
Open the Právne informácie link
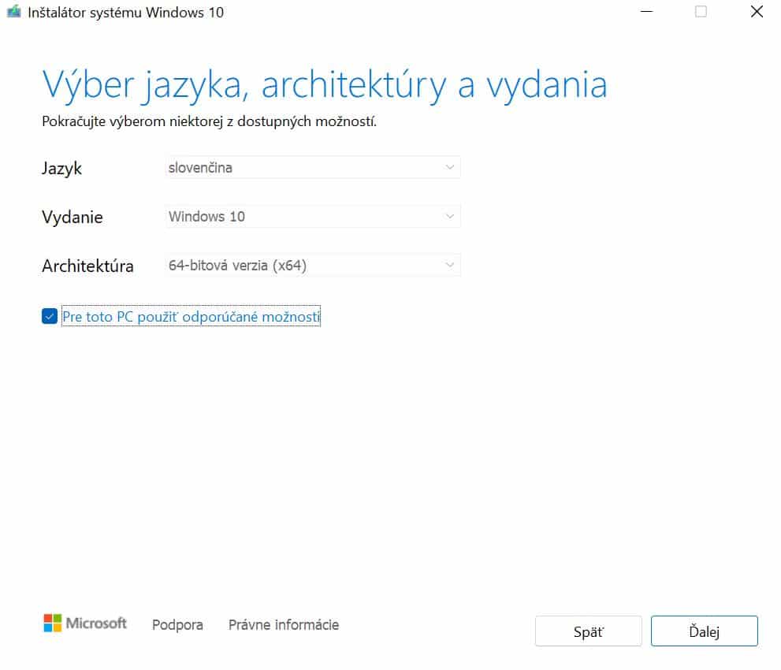(284, 624)
